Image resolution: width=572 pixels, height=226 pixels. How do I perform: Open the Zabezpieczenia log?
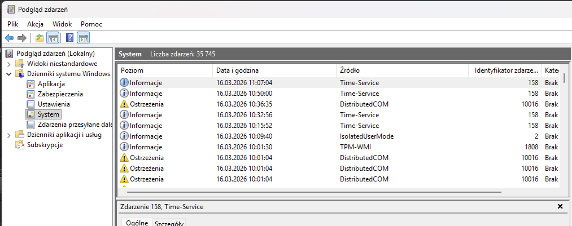(x=60, y=94)
